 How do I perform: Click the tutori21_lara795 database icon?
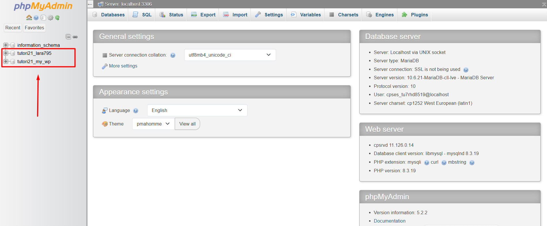13,53
